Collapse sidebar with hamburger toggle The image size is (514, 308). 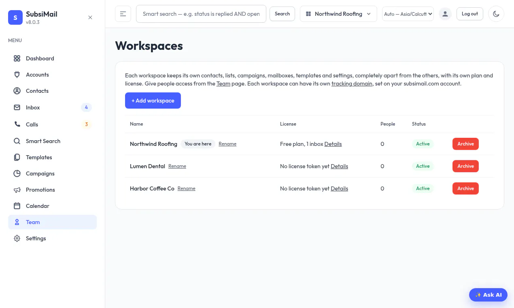[x=123, y=14]
